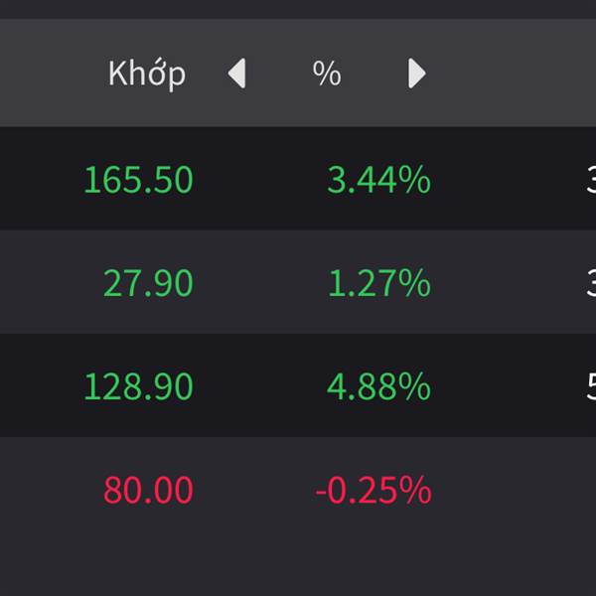Click the right arrow beside the % header
The image size is (596, 596).
pyautogui.click(x=417, y=74)
